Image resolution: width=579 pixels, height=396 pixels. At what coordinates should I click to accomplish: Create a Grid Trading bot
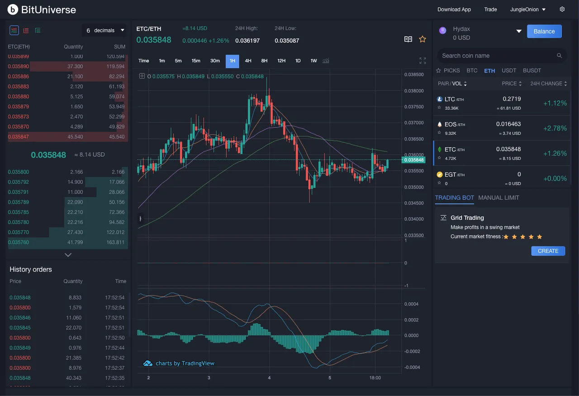point(548,251)
